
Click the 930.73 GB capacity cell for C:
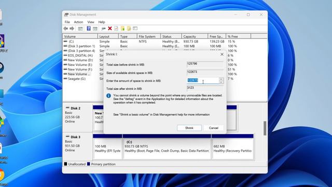(x=191, y=42)
